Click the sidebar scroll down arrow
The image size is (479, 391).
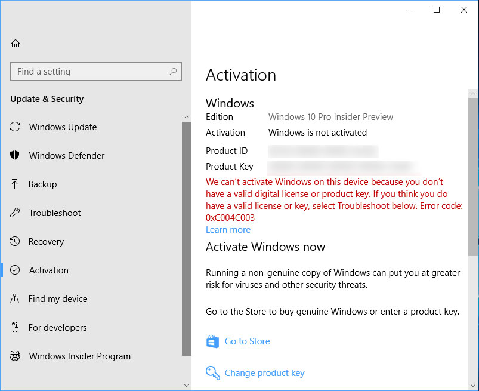pyautogui.click(x=187, y=386)
